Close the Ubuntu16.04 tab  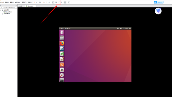pyautogui.click(x=35, y=6)
